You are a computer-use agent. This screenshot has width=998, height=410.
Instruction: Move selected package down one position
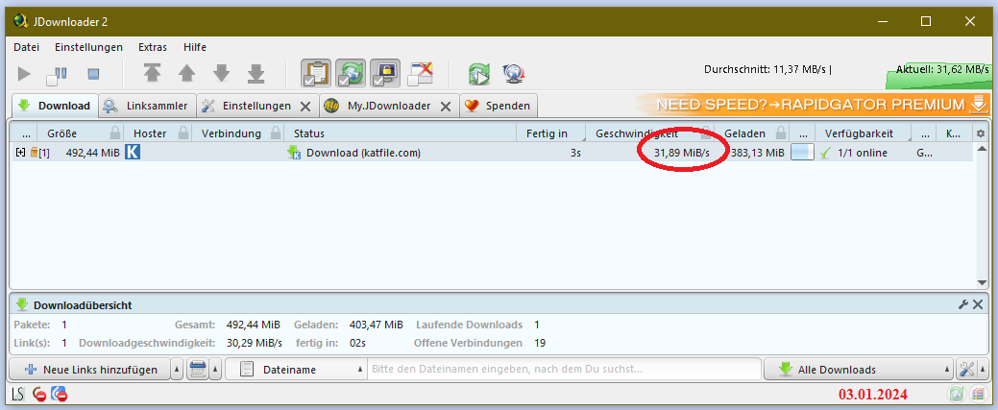click(x=221, y=74)
